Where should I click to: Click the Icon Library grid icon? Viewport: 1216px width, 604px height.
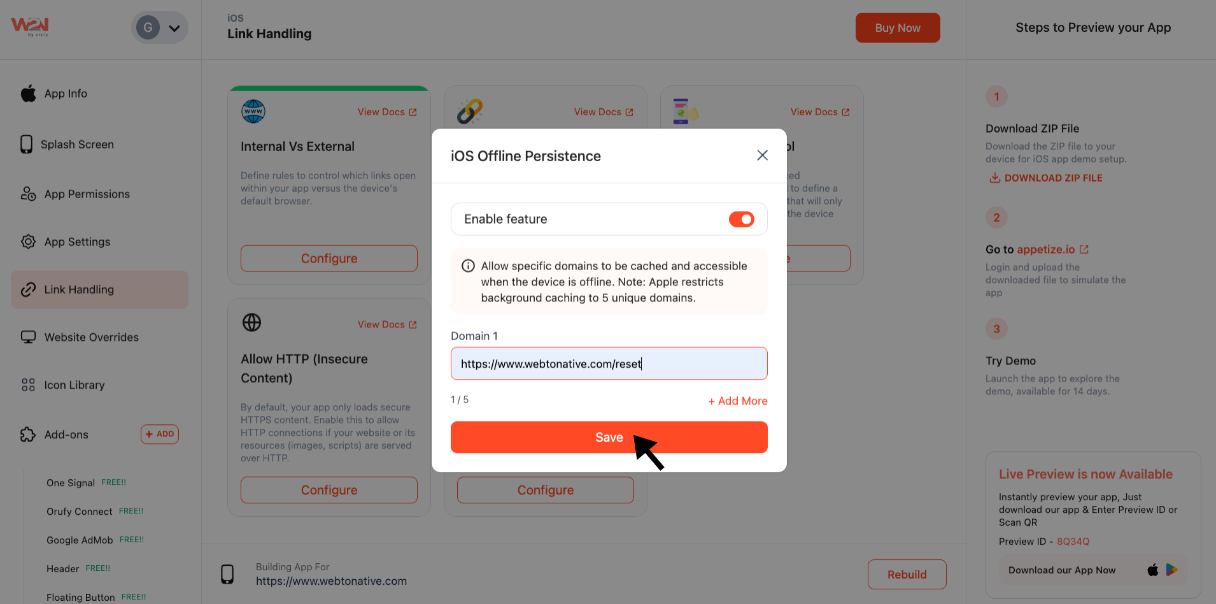pyautogui.click(x=28, y=385)
